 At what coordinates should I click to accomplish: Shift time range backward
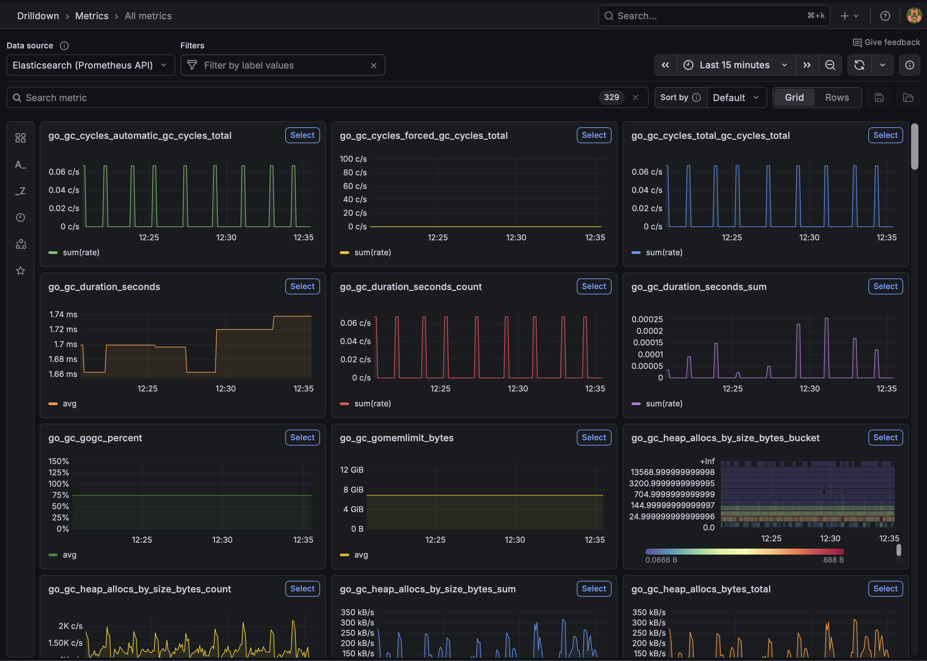pyautogui.click(x=666, y=65)
